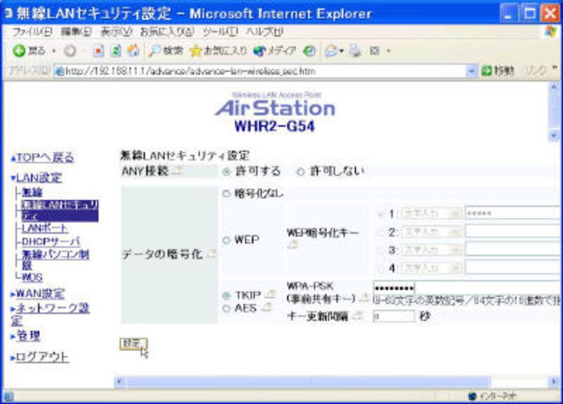The image size is (563, 404).
Task: Click the ログアウト link
Action: (42, 357)
